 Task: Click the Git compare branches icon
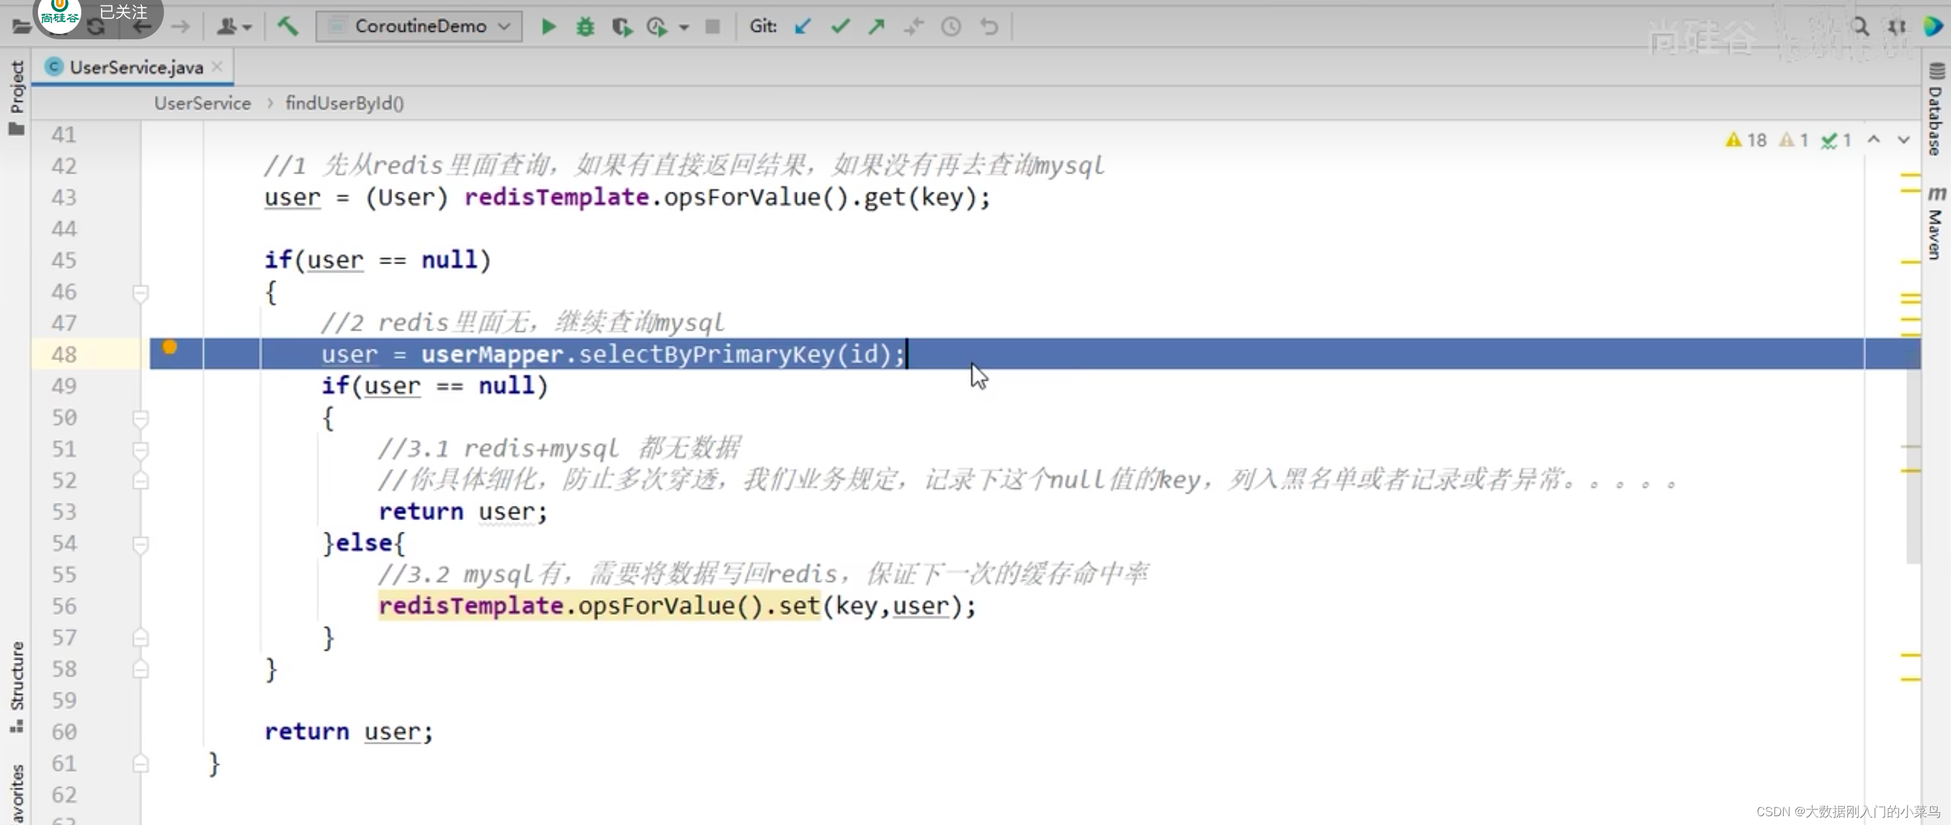click(x=914, y=27)
